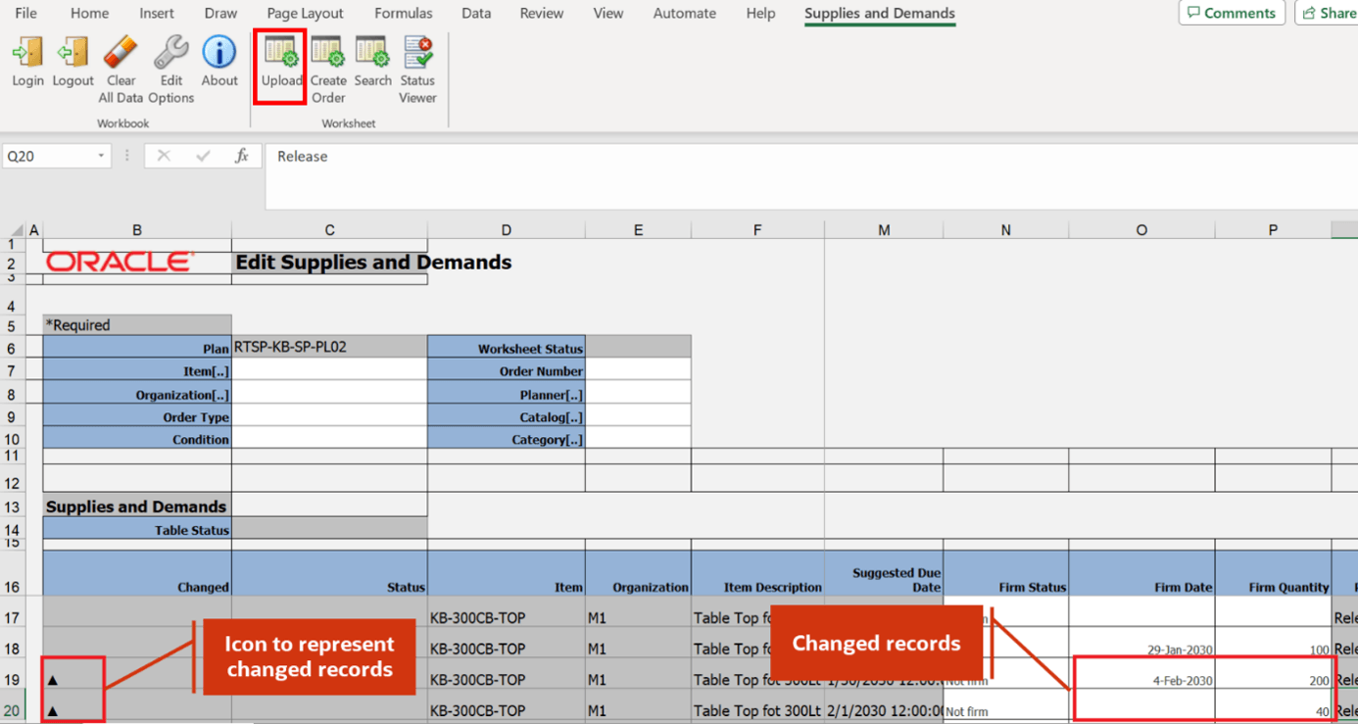This screenshot has width=1358, height=724.
Task: Select column header M
Action: point(884,230)
